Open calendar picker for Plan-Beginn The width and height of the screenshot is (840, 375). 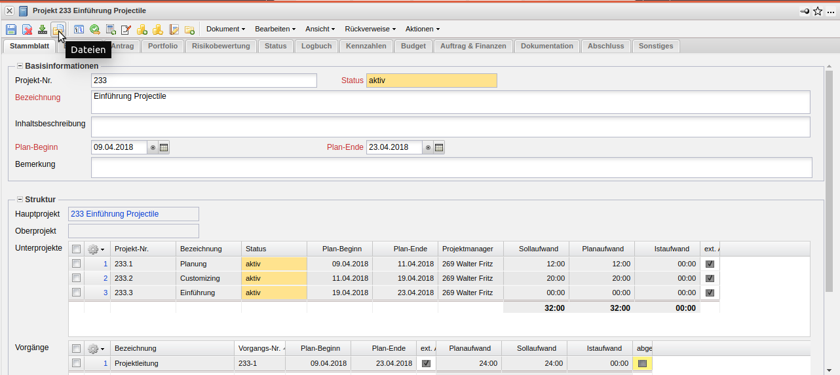[x=164, y=148]
